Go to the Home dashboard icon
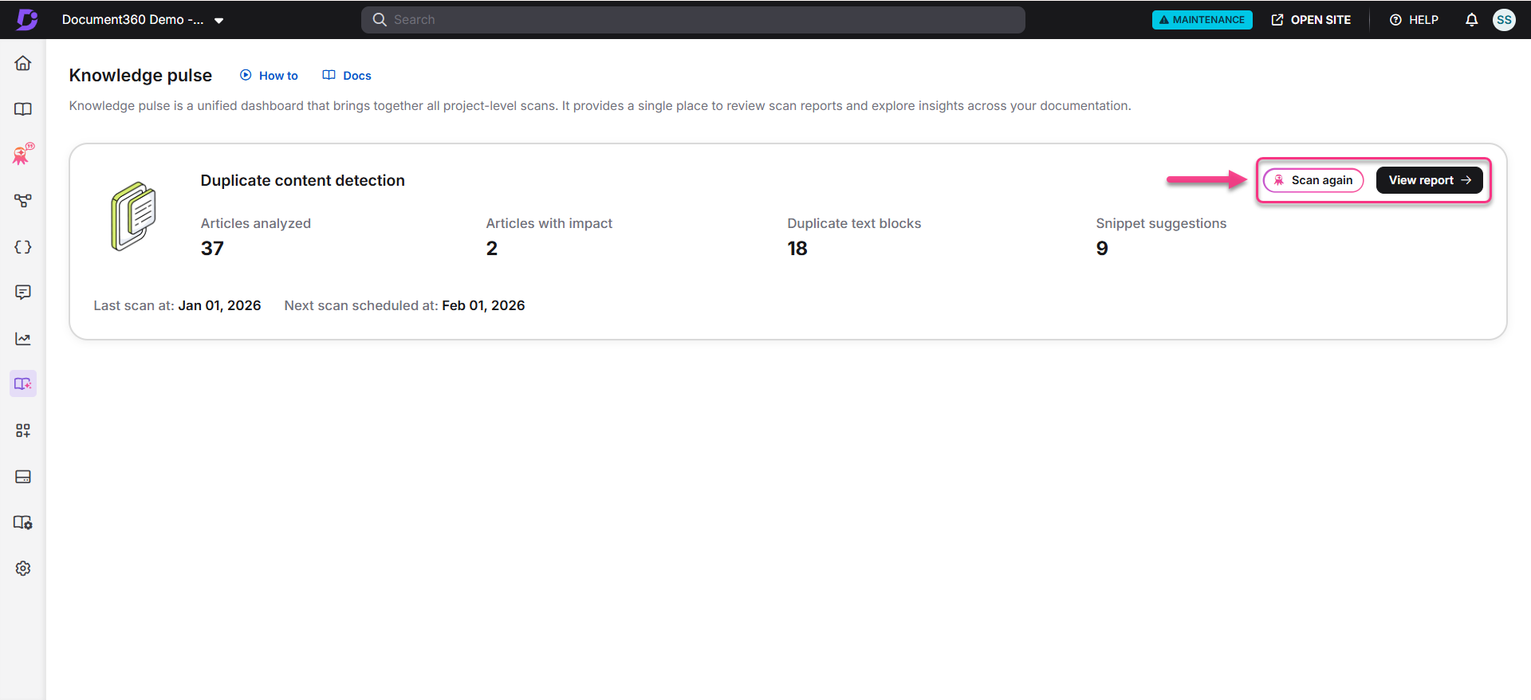 coord(23,63)
